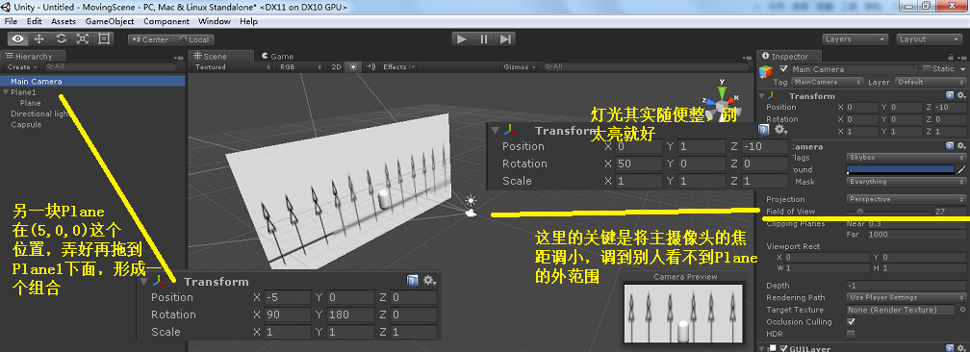Open the Create menu in Hierarchy
This screenshot has height=352, width=970.
pyautogui.click(x=21, y=66)
